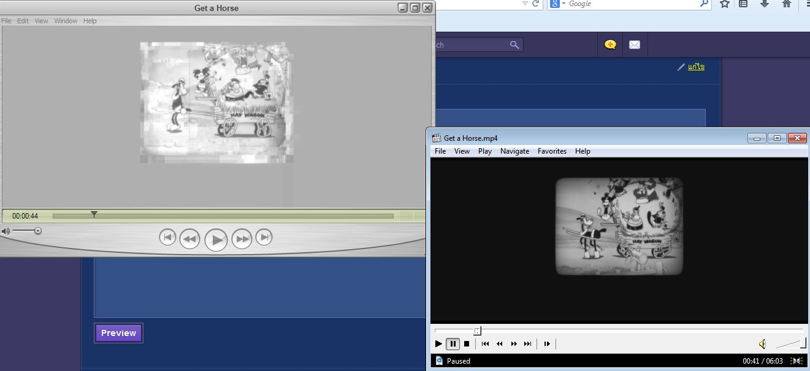Click the Get a Horse.mp4 title bar icon
This screenshot has width=810, height=371.
point(437,138)
